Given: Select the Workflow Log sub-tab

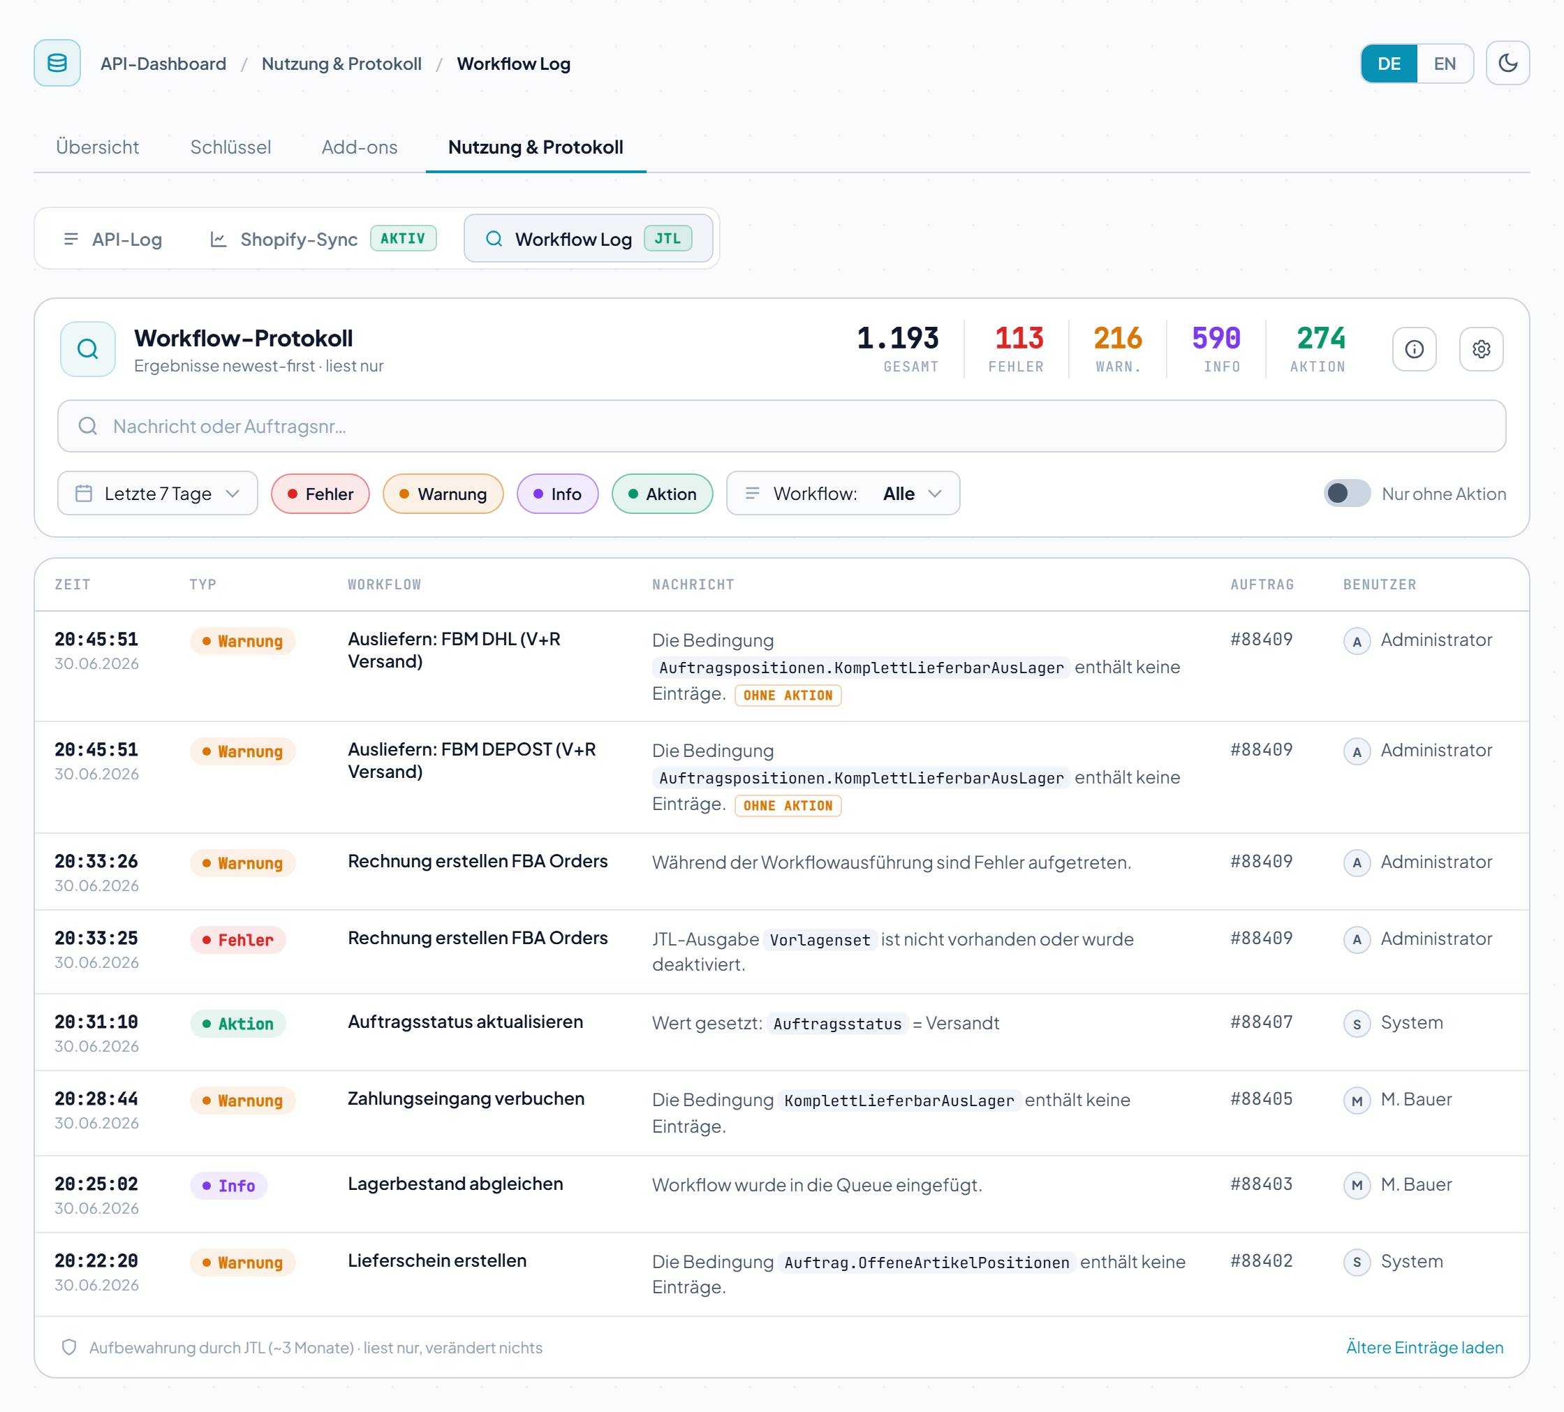Looking at the screenshot, I should (588, 239).
